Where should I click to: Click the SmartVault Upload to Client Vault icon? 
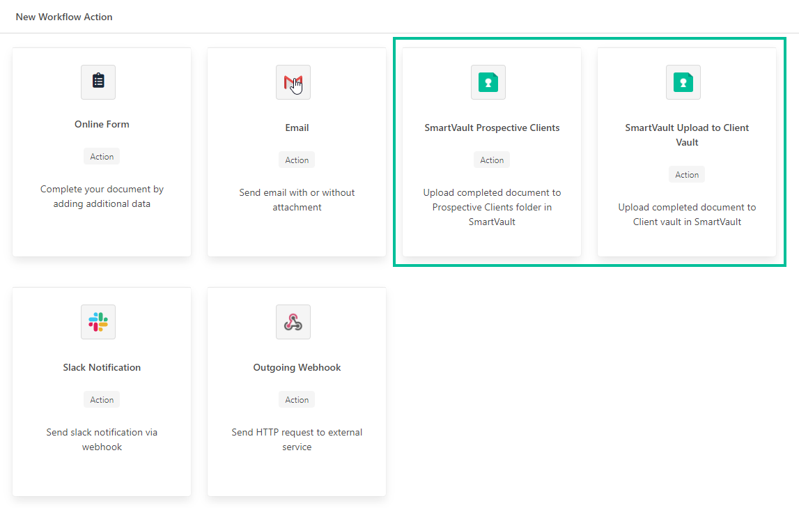pyautogui.click(x=683, y=82)
